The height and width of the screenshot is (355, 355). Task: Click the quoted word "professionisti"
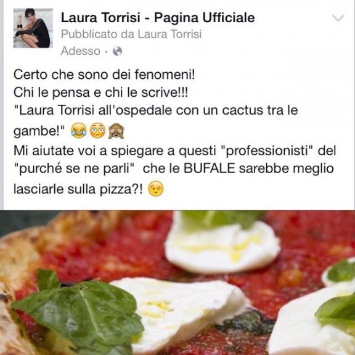(x=266, y=151)
